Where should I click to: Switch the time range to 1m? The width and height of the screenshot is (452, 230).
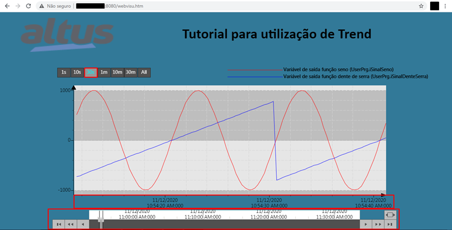click(x=104, y=72)
